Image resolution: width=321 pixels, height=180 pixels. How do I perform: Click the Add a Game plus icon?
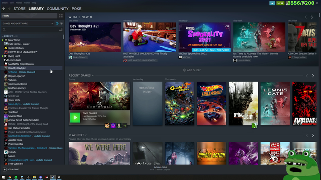5,169
